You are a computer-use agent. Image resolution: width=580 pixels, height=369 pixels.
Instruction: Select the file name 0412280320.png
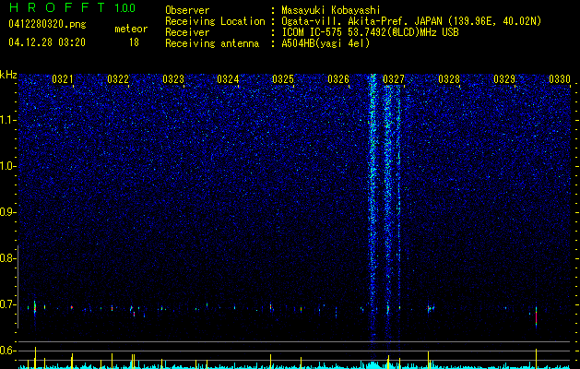(x=47, y=24)
